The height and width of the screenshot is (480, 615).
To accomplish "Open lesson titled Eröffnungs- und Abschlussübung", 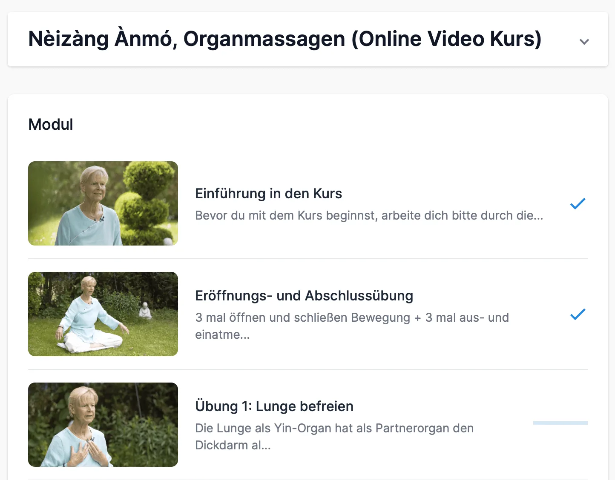I will pos(304,296).
